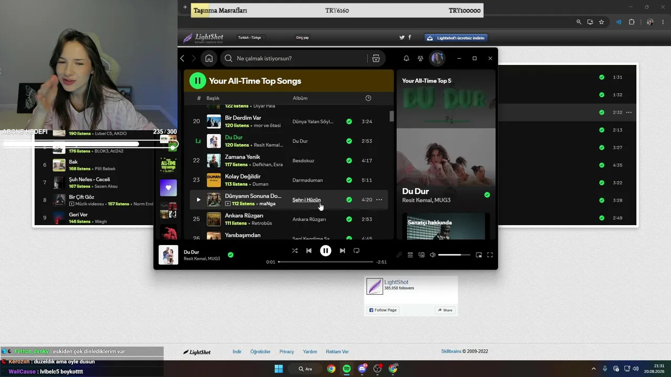Screen dimensions: 671x377
Task: Open the play queue
Action: pos(410,255)
